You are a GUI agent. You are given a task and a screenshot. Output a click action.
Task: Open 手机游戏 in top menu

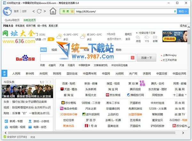pos(20,26)
